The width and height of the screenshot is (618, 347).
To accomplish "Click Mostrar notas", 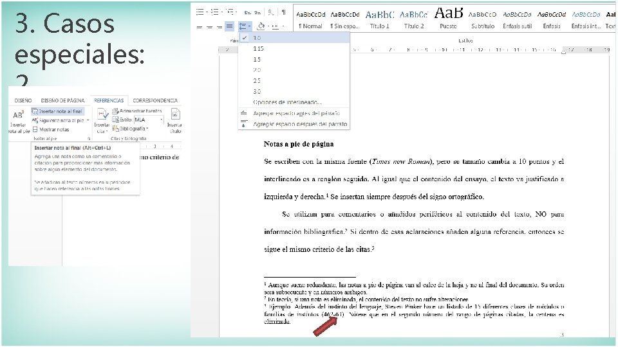I will 51,129.
